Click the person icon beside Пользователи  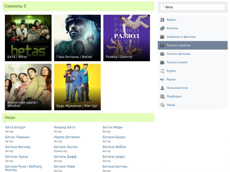pos(162,88)
